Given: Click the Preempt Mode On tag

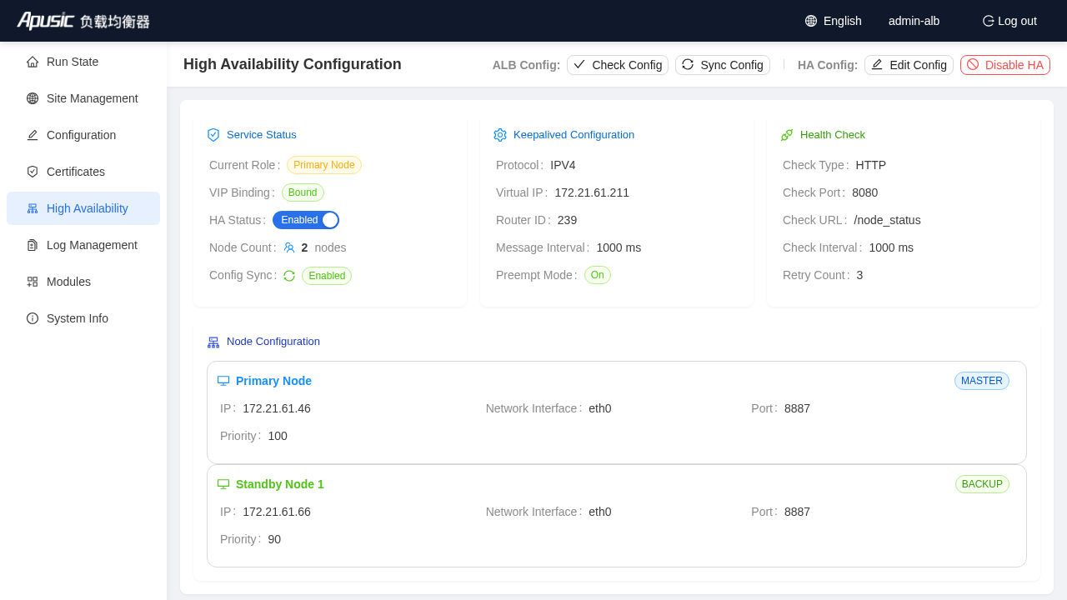Looking at the screenshot, I should [x=598, y=275].
